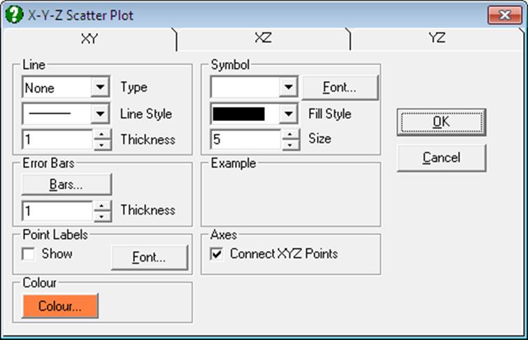Increase Error Bars Thickness spinner up
The width and height of the screenshot is (528, 340).
(101, 206)
